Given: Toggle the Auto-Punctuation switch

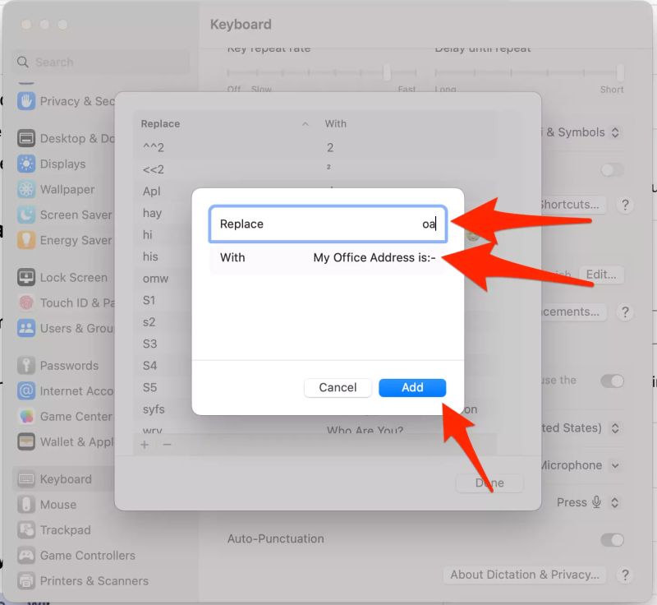Looking at the screenshot, I should (612, 539).
